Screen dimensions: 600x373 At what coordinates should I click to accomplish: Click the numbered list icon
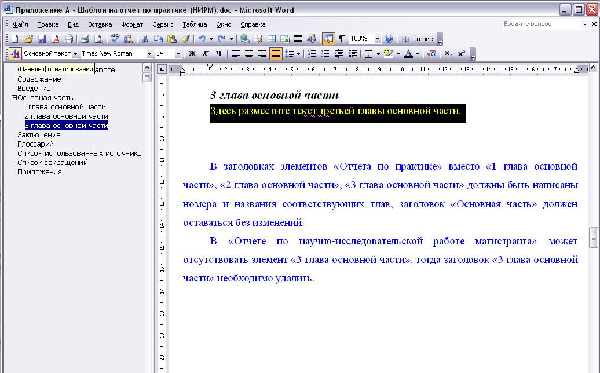pos(312,53)
